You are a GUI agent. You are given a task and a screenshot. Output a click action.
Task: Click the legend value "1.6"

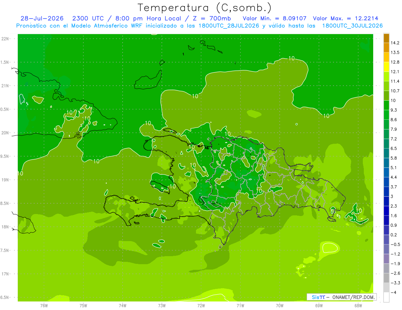[394, 215]
